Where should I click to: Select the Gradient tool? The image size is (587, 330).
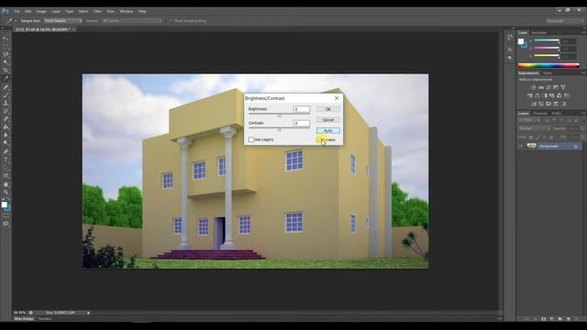(x=6, y=127)
